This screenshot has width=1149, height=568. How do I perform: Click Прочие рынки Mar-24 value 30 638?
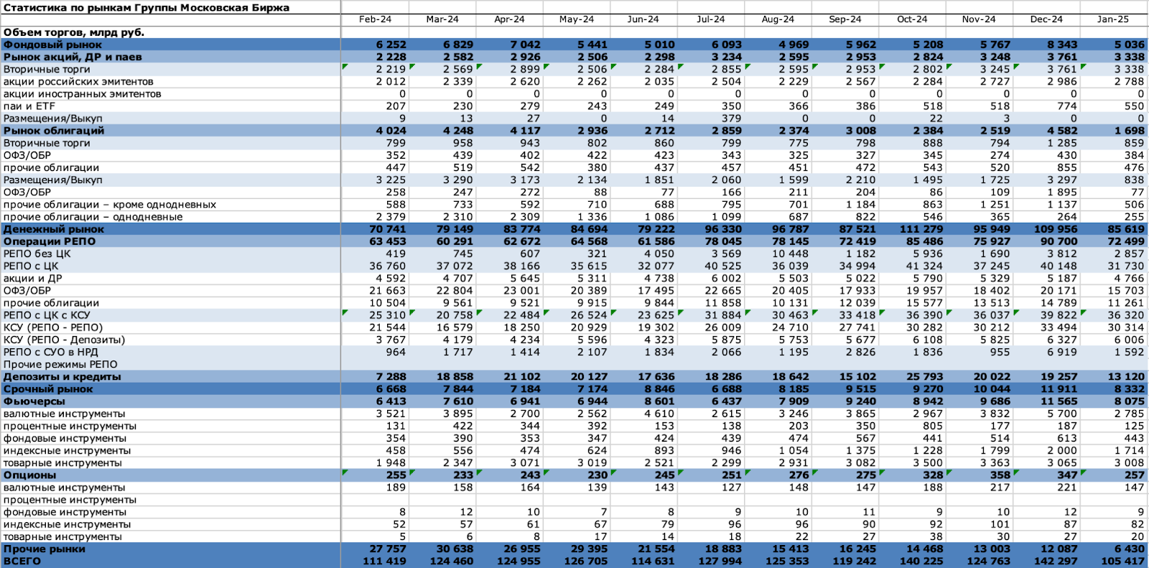pos(455,549)
